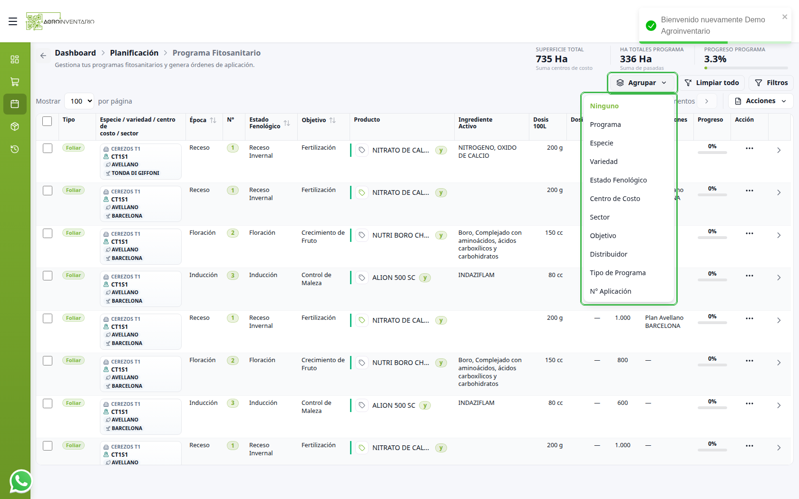Screen dimensions: 799x499
Task: Click next page arrow in pagination
Action: tap(707, 101)
